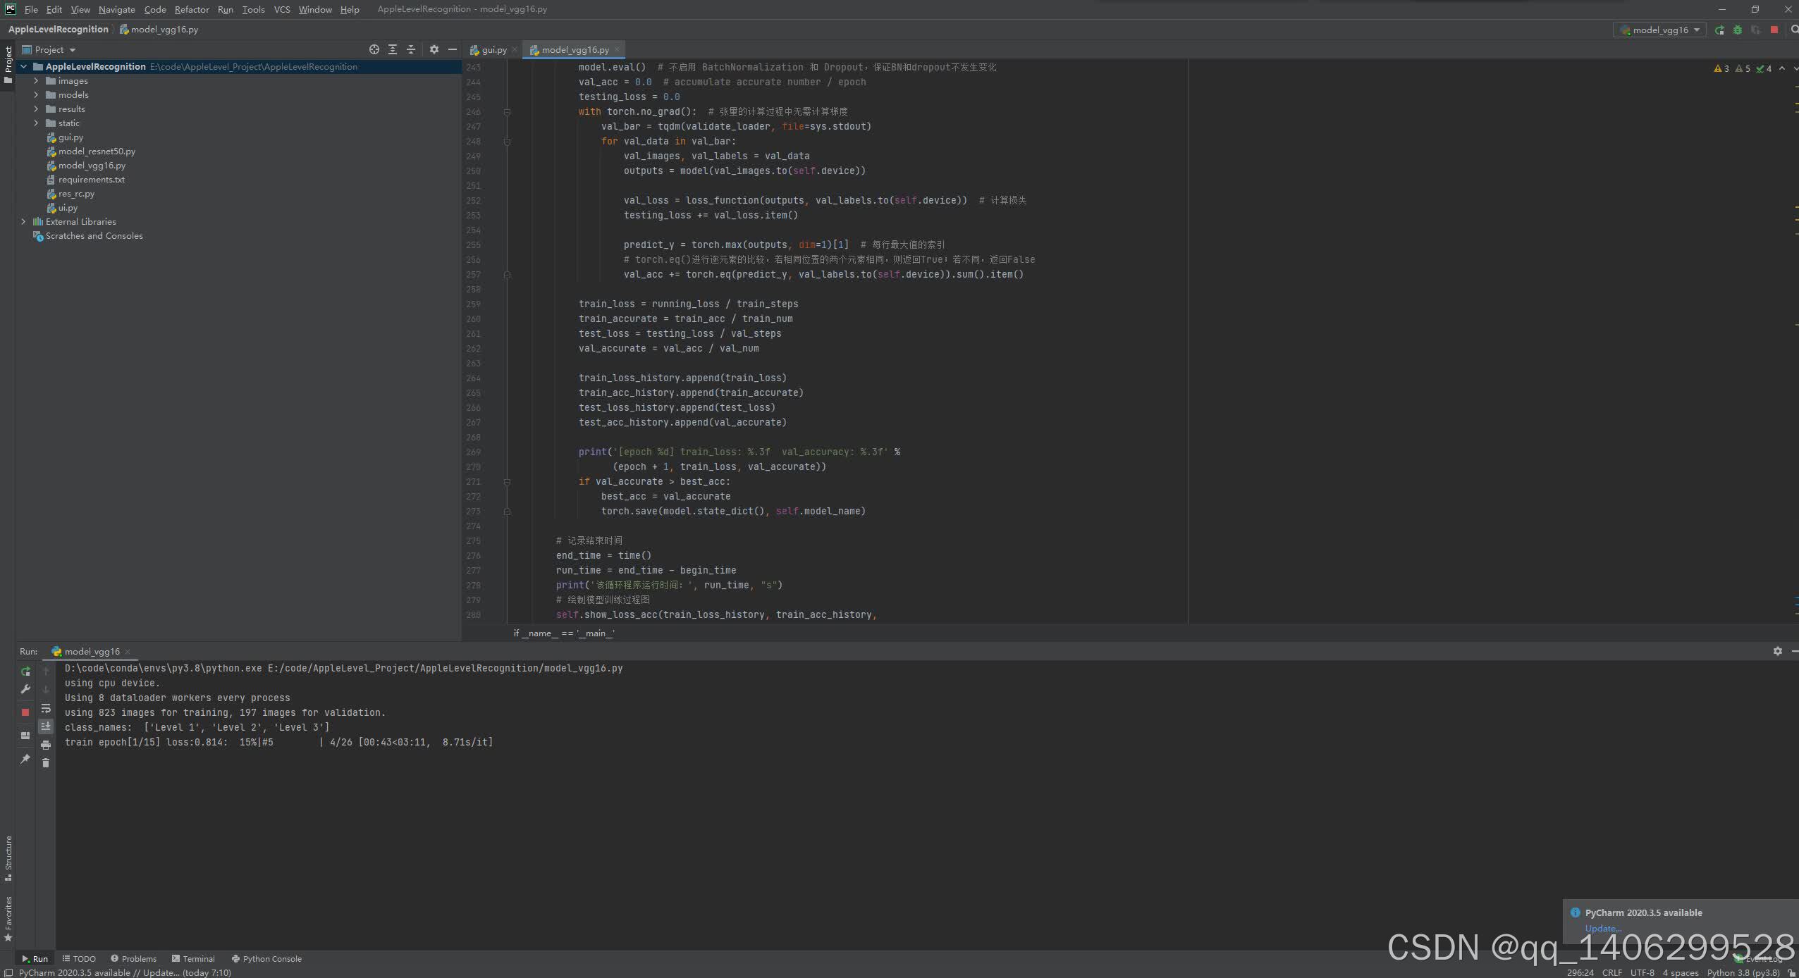
Task: Click the Locate file target icon in Project panel
Action: tap(374, 49)
